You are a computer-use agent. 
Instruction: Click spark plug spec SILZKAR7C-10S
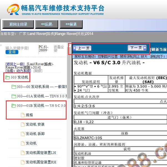(88, 138)
